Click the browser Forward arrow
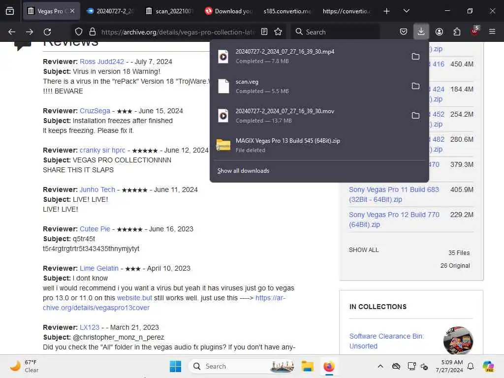The height and width of the screenshot is (378, 504). (30, 32)
